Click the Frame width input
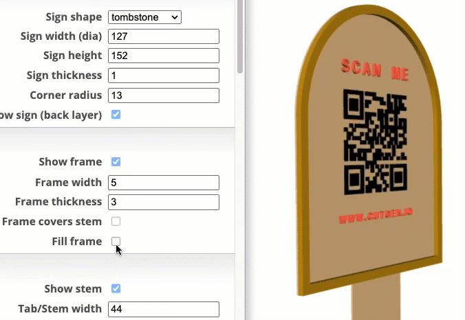 (164, 183)
